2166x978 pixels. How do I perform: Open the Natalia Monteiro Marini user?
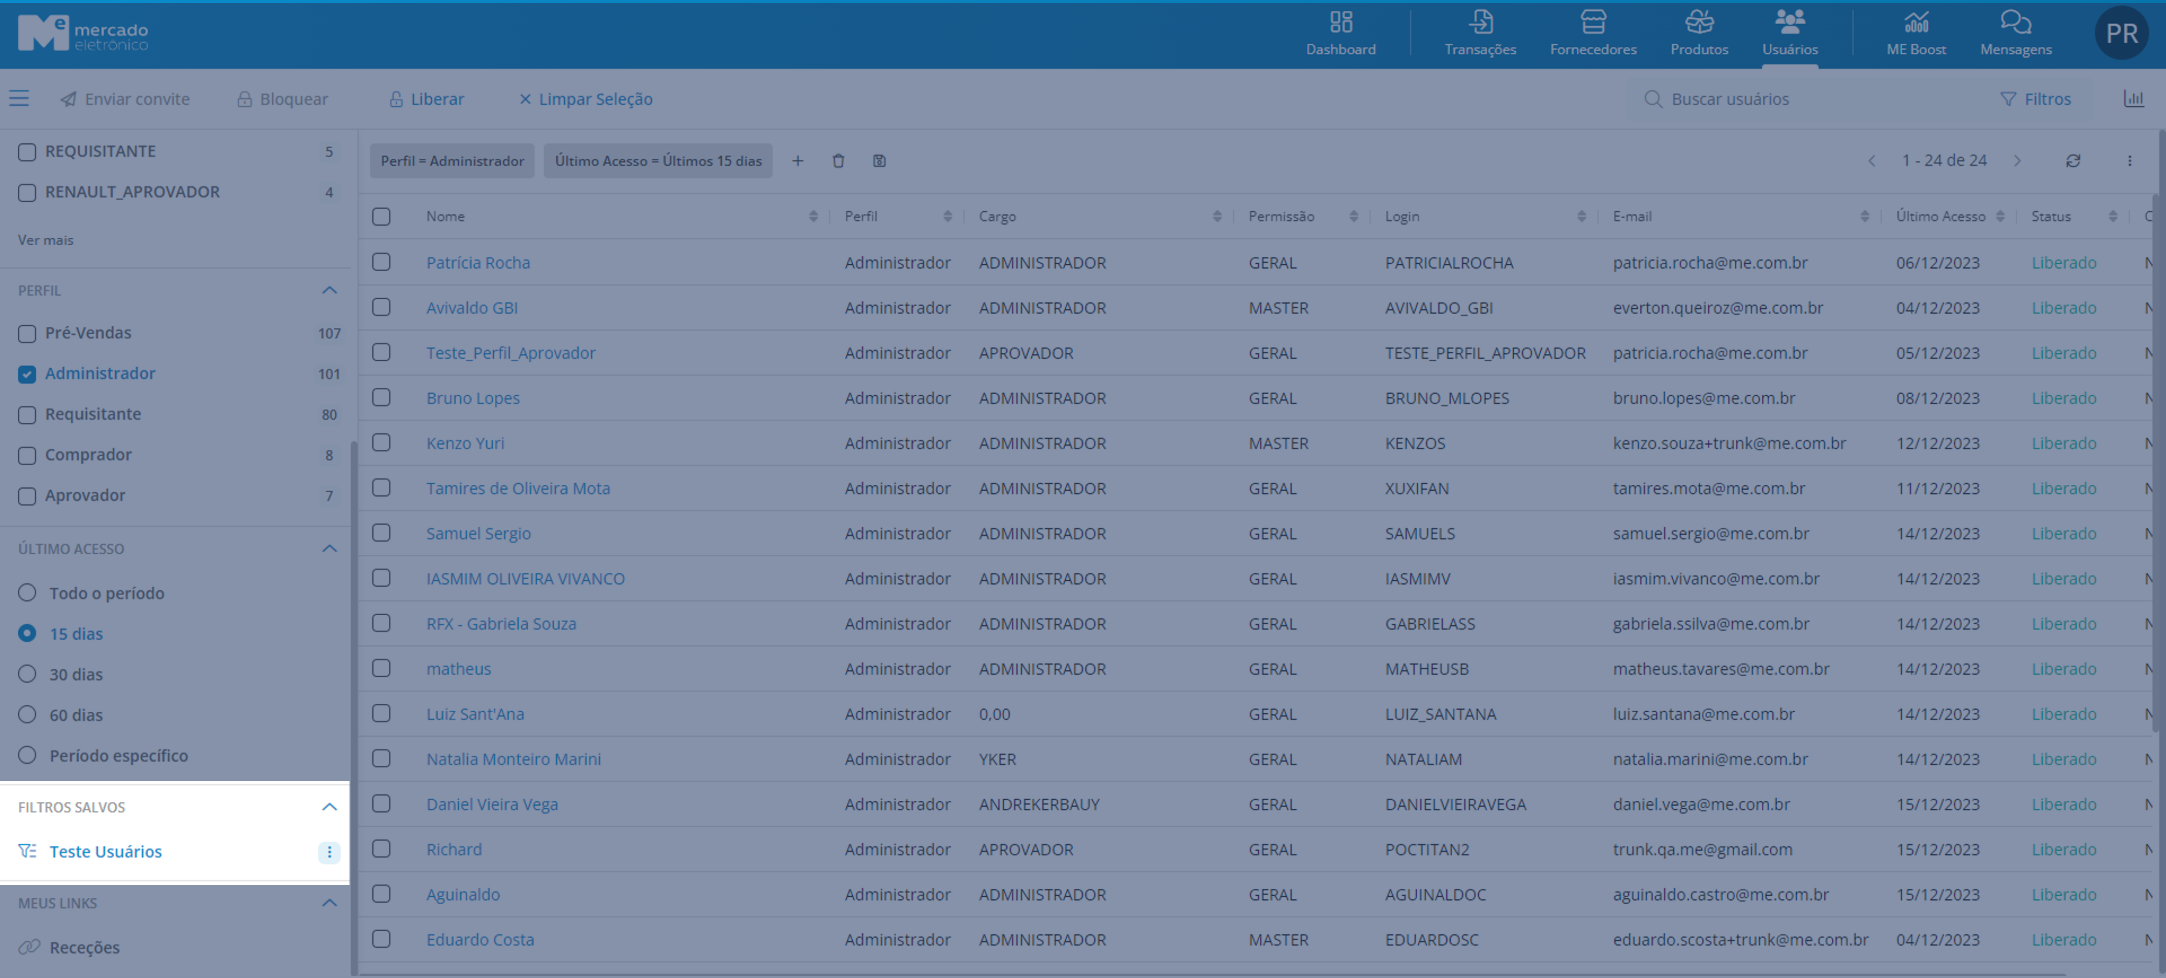point(513,758)
